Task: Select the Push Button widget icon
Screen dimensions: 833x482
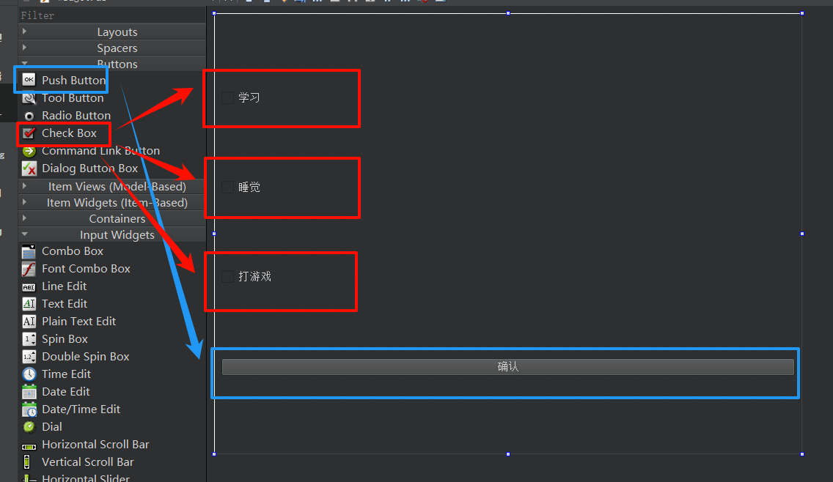Action: point(29,80)
